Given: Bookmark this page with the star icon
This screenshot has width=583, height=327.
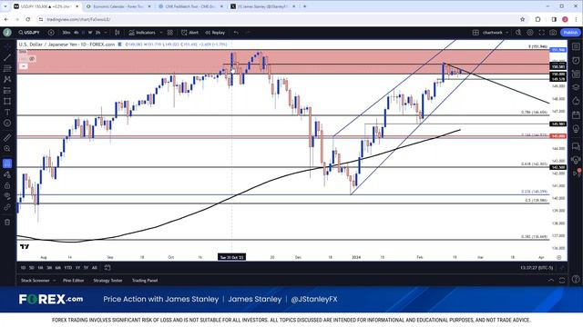Looking at the screenshot, I should (522, 19).
